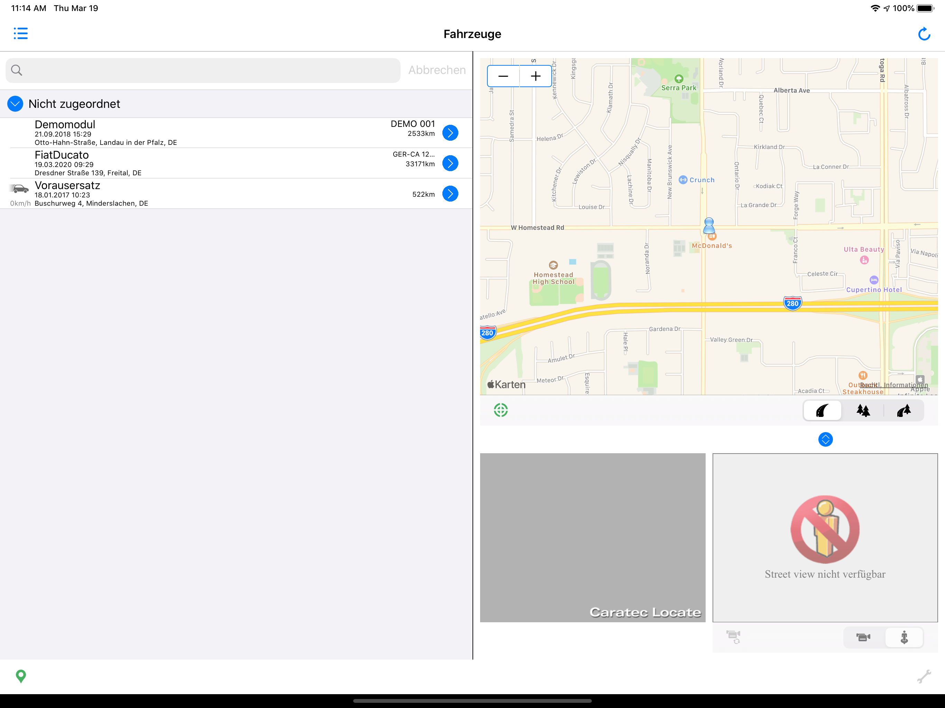Click the search magnifier icon
The width and height of the screenshot is (945, 708).
pos(17,70)
